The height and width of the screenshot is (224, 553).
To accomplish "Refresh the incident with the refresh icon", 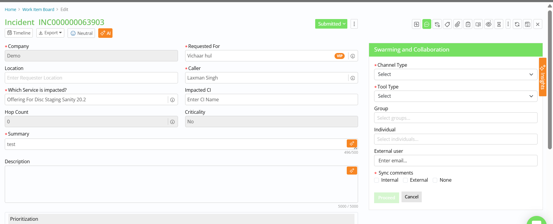I will (x=517, y=24).
